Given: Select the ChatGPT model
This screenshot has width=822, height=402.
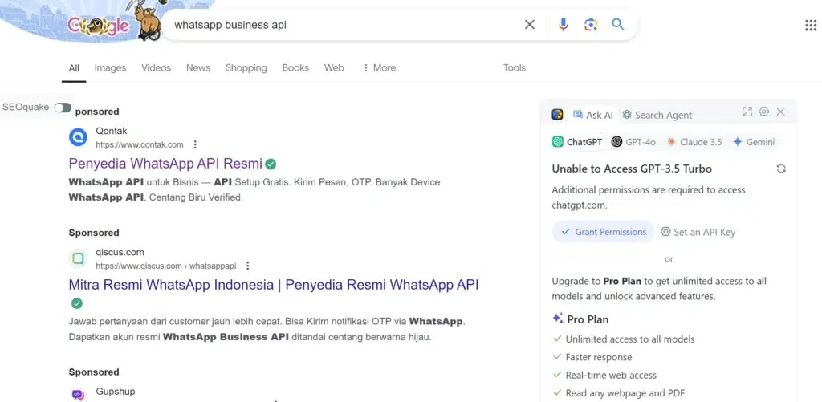Looking at the screenshot, I should click(x=577, y=142).
